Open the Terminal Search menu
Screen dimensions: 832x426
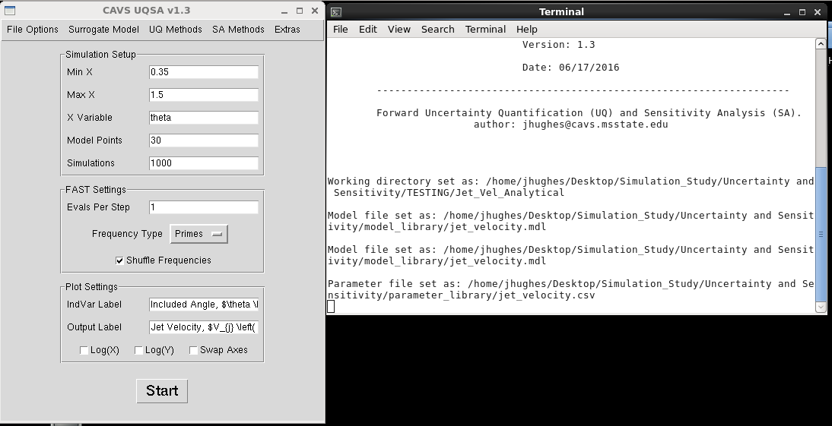[437, 30]
